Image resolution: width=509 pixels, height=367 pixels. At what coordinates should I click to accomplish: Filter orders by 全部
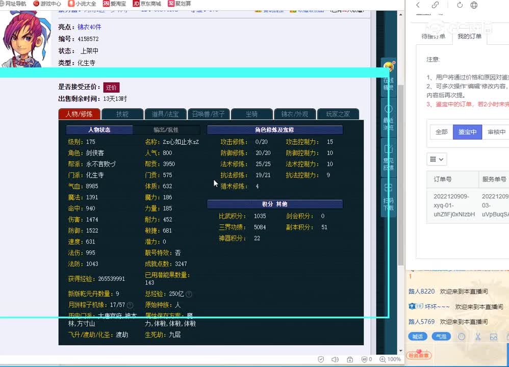pyautogui.click(x=442, y=132)
